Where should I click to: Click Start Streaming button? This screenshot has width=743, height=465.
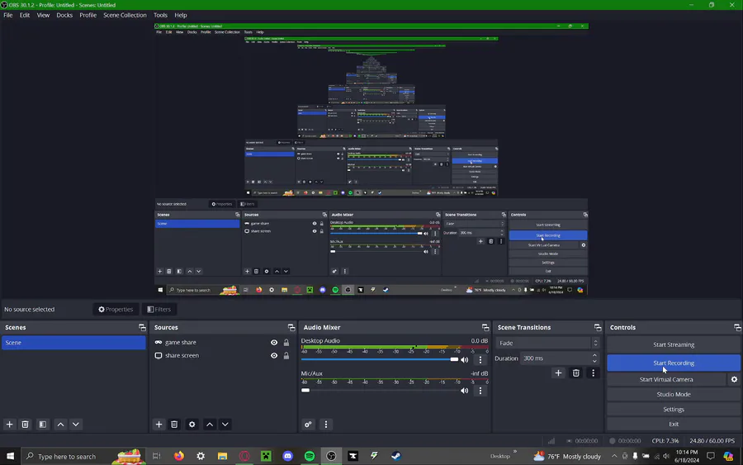pyautogui.click(x=674, y=344)
